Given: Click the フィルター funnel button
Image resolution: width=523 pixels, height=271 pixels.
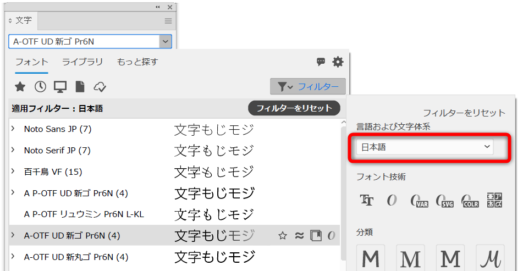Looking at the screenshot, I should click(308, 87).
